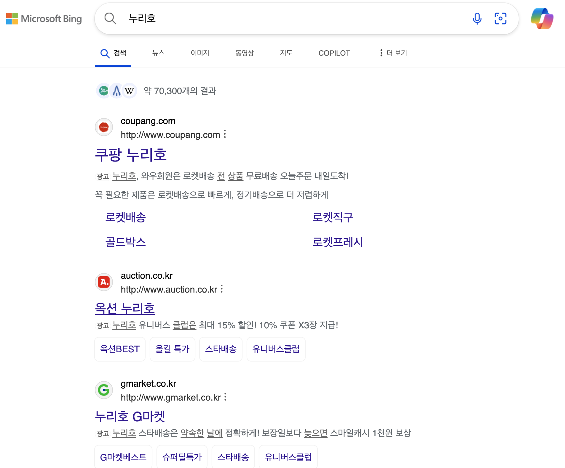Open the 로켓직구 sitelink
This screenshot has height=468, width=565.
point(333,217)
